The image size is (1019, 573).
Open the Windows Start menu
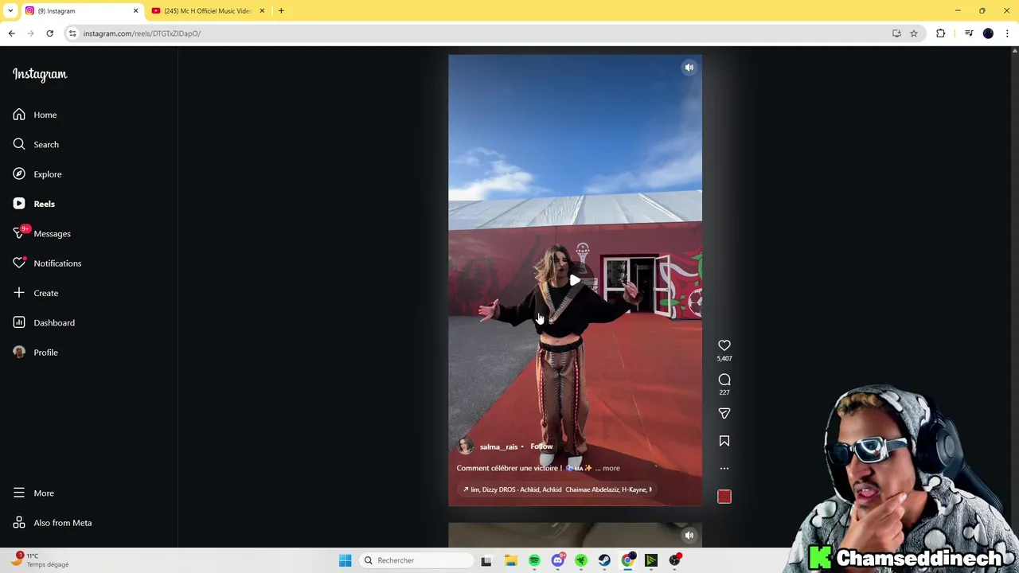346,560
